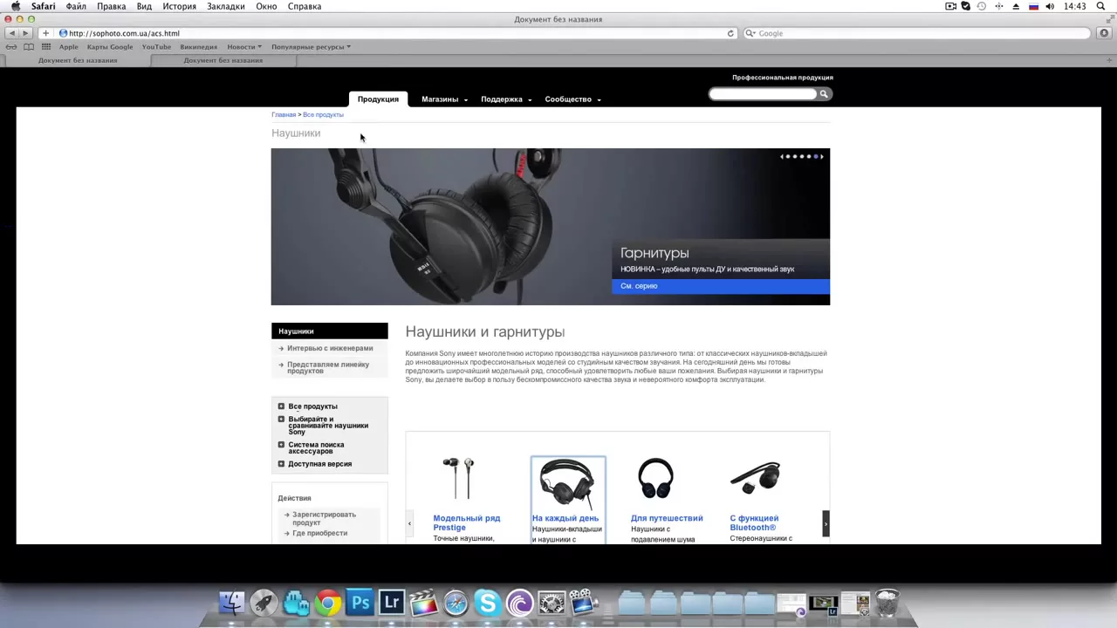Click the site search magnifier button

point(823,94)
